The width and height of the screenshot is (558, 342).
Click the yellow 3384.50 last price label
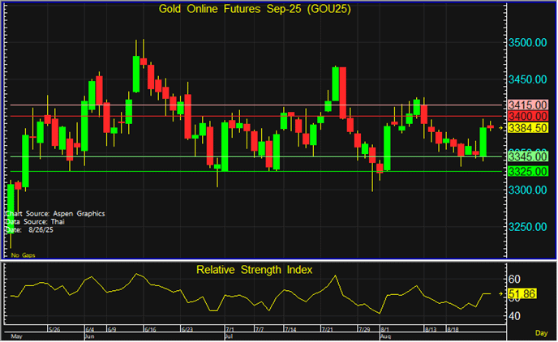coord(529,128)
